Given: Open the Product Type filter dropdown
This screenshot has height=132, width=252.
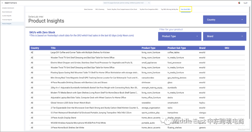Looking at the screenshot, I should 180,36.
